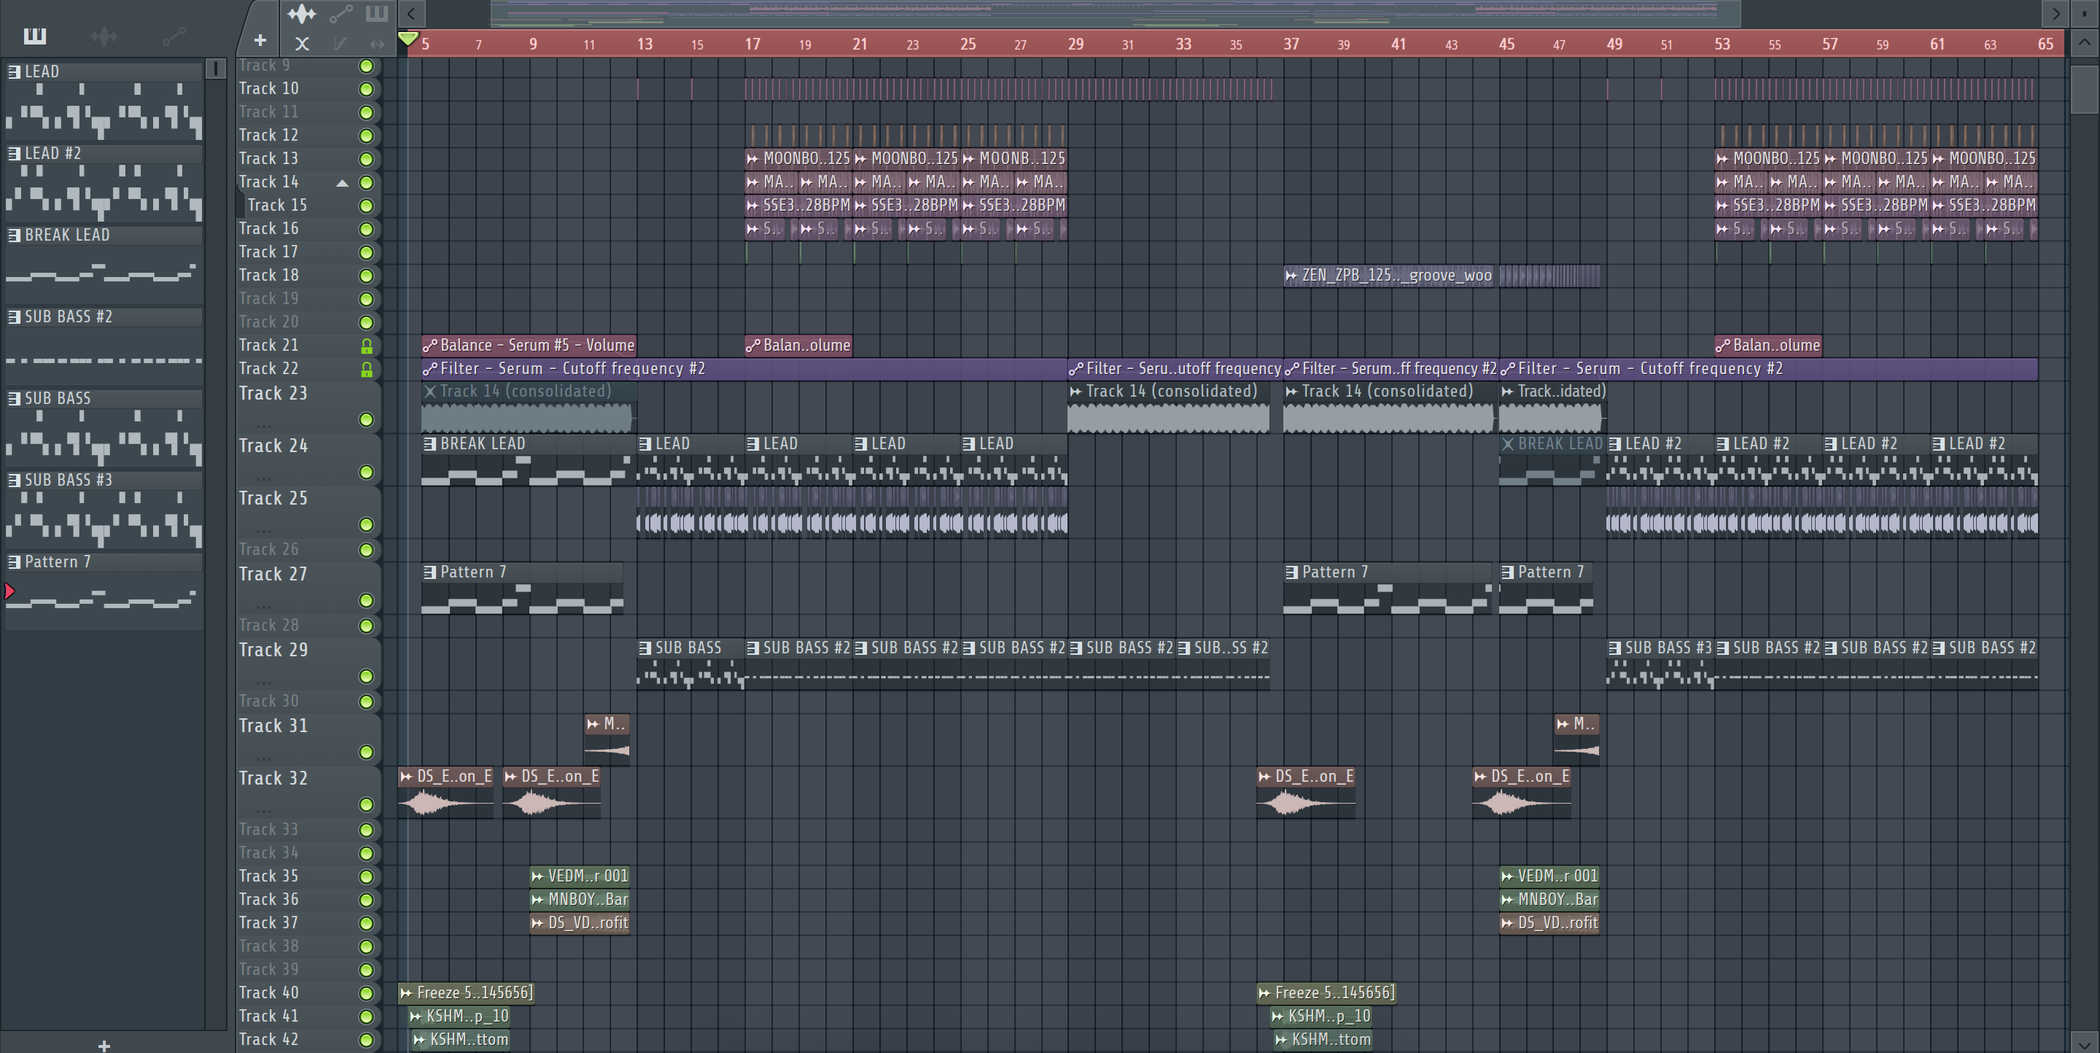Show patterns in the picker panel
2100x1053 pixels.
tap(34, 36)
